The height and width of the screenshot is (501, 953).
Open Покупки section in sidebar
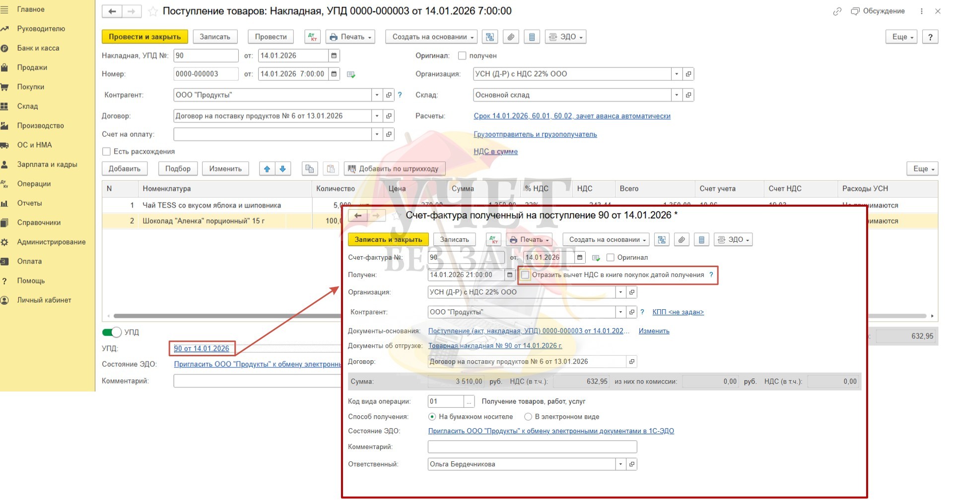[x=31, y=87]
